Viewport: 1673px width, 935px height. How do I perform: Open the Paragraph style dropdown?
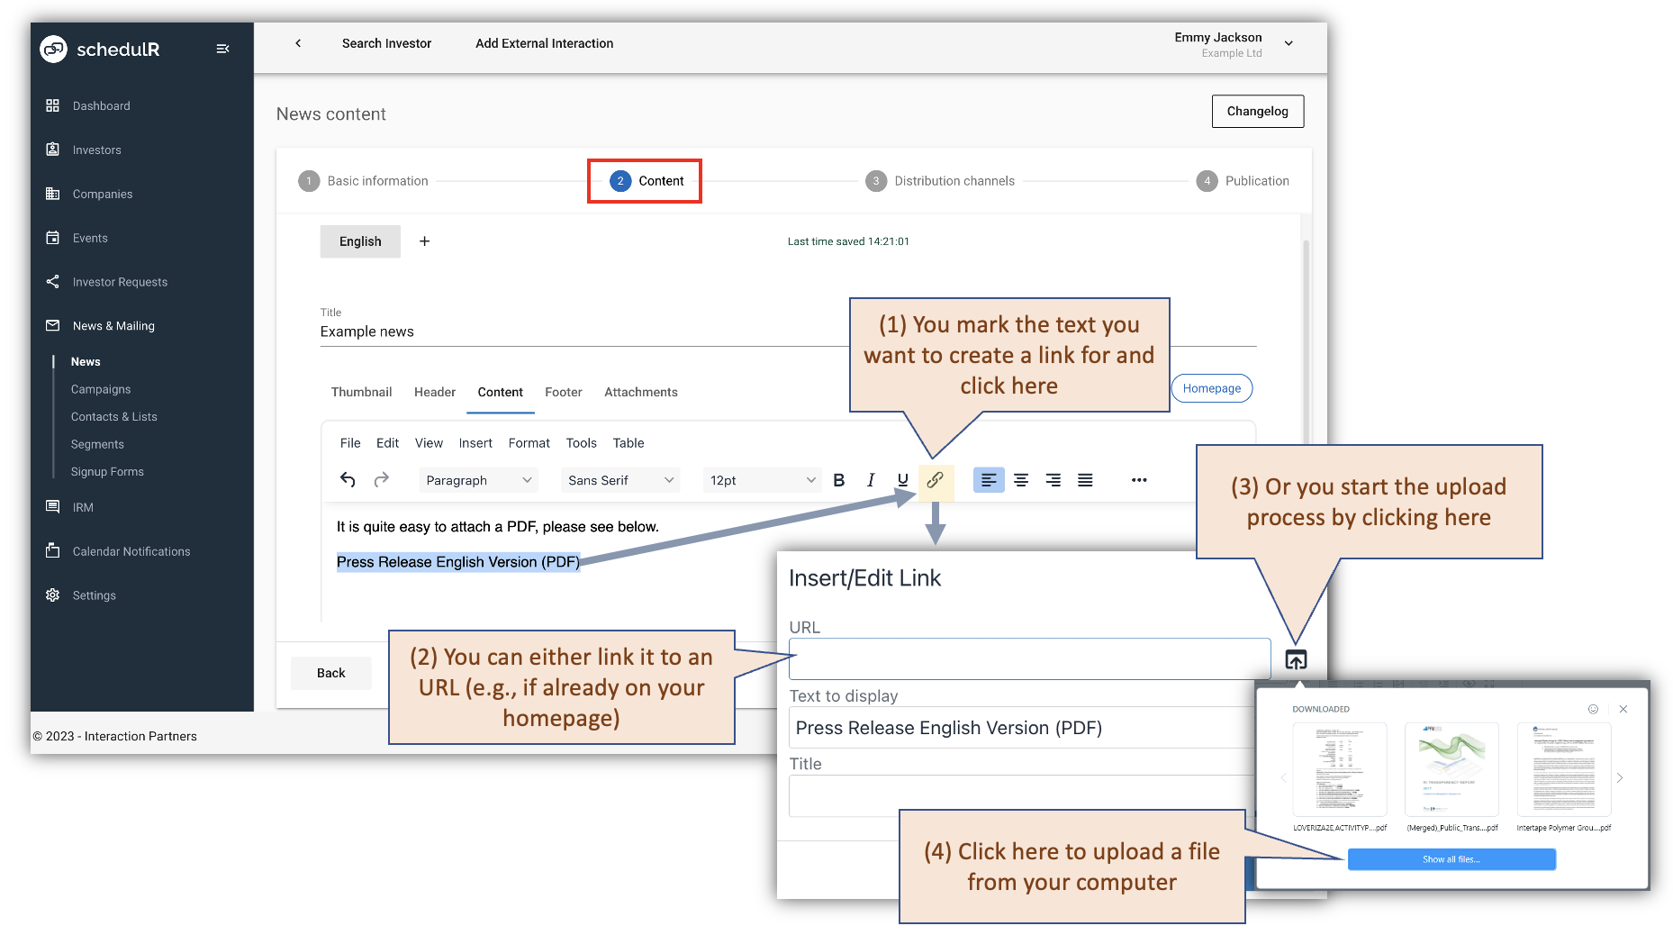477,480
